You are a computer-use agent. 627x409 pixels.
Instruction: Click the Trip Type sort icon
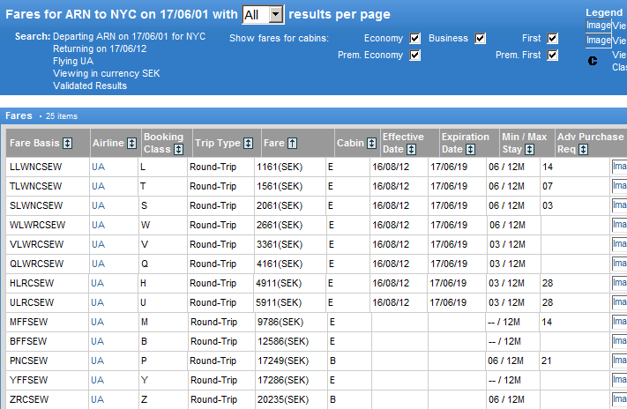pyautogui.click(x=250, y=144)
